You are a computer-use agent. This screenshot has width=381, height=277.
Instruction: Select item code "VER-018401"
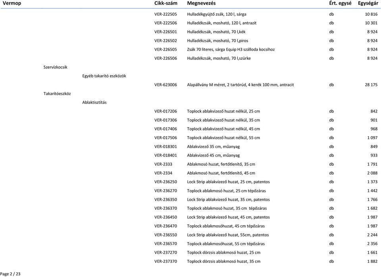coord(165,156)
